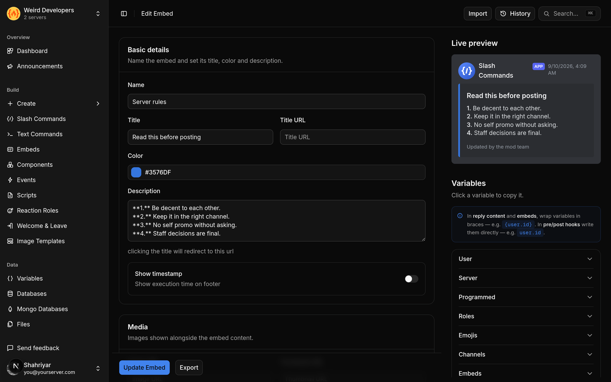Open the Weird Developers server switcher

point(54,14)
